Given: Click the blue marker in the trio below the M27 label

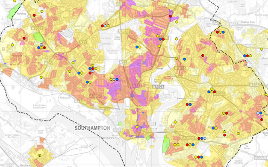Looking at the screenshot, I should (223, 32).
